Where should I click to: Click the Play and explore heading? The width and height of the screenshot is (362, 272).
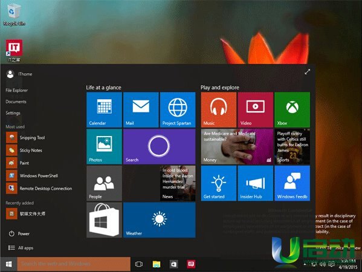220,88
